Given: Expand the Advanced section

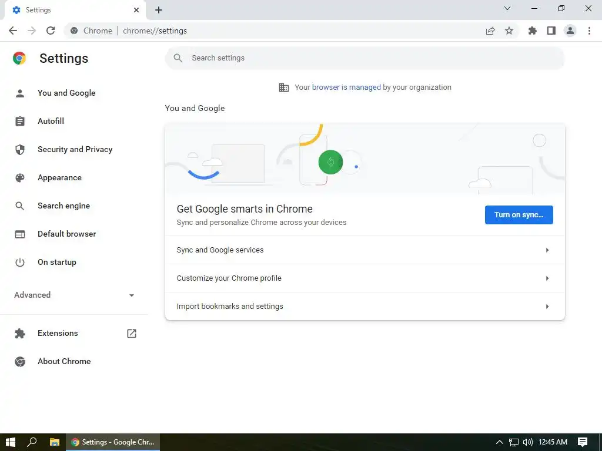Looking at the screenshot, I should coord(74,295).
